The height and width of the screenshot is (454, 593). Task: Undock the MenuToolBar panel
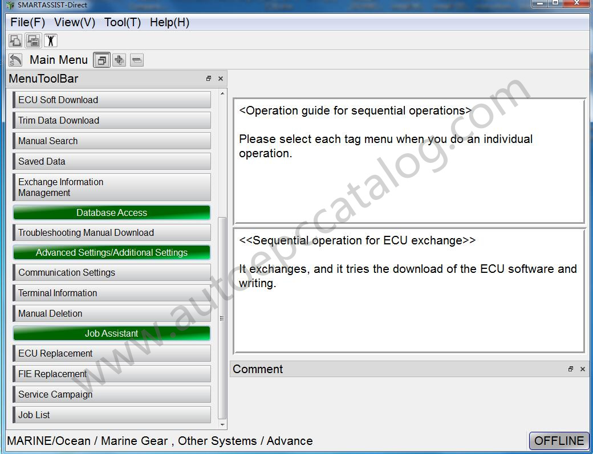pyautogui.click(x=209, y=79)
